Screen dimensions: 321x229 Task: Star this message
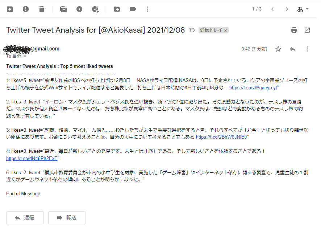click(x=278, y=49)
